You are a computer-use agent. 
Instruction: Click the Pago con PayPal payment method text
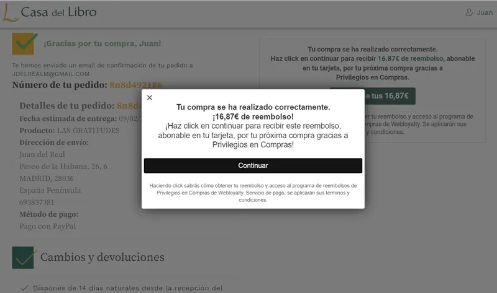[x=47, y=226]
